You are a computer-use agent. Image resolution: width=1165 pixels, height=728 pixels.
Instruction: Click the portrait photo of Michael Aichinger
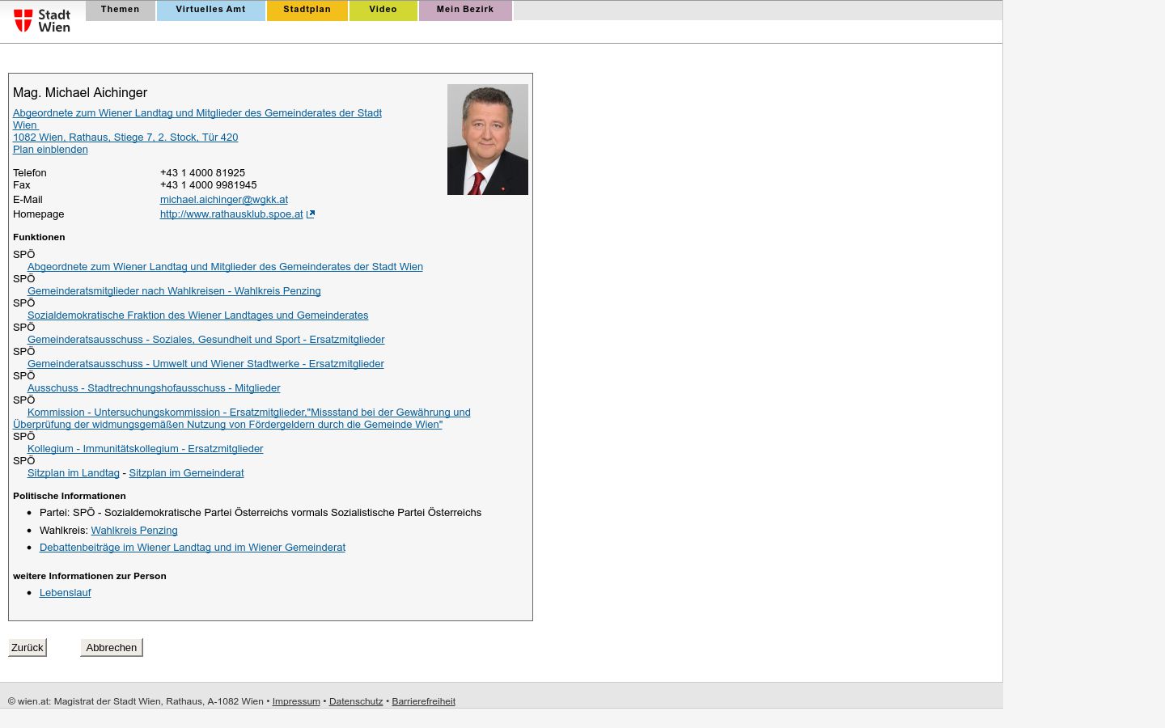point(488,139)
